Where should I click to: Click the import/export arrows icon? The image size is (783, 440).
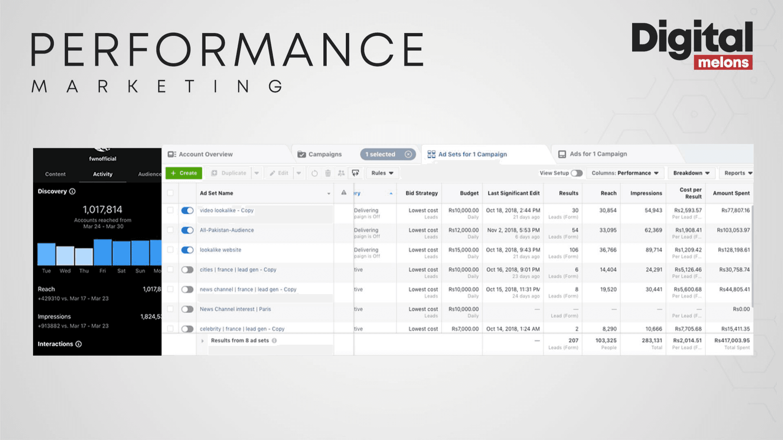click(x=356, y=173)
